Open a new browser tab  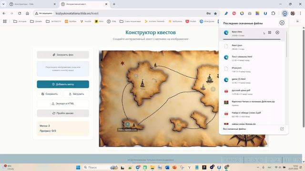tap(114, 4)
